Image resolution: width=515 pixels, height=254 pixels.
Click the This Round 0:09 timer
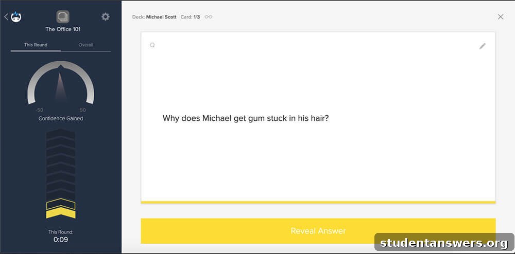click(61, 237)
